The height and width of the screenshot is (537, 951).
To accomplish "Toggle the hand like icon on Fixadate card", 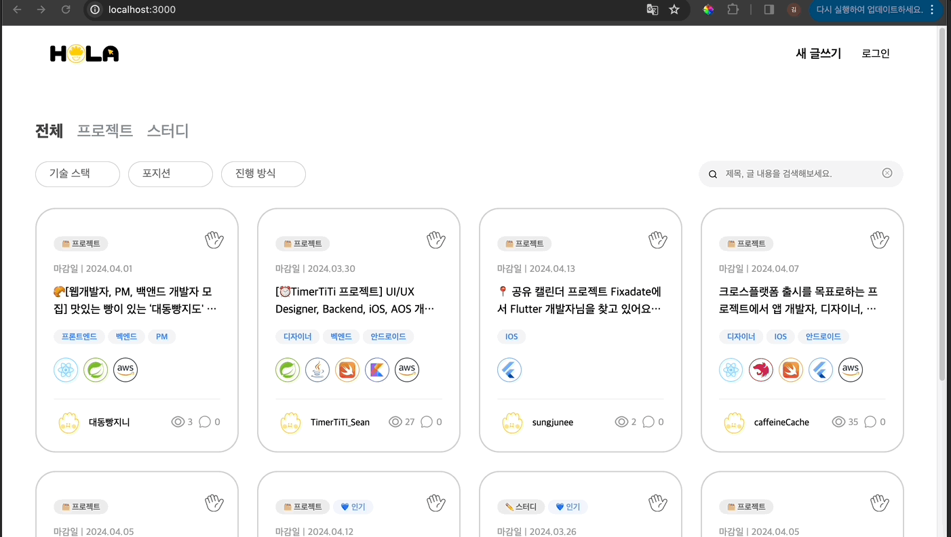I will point(658,239).
